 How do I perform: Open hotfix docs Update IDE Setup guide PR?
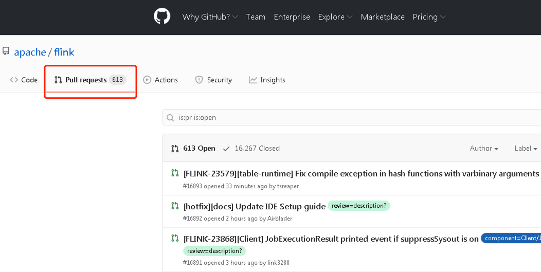point(255,206)
